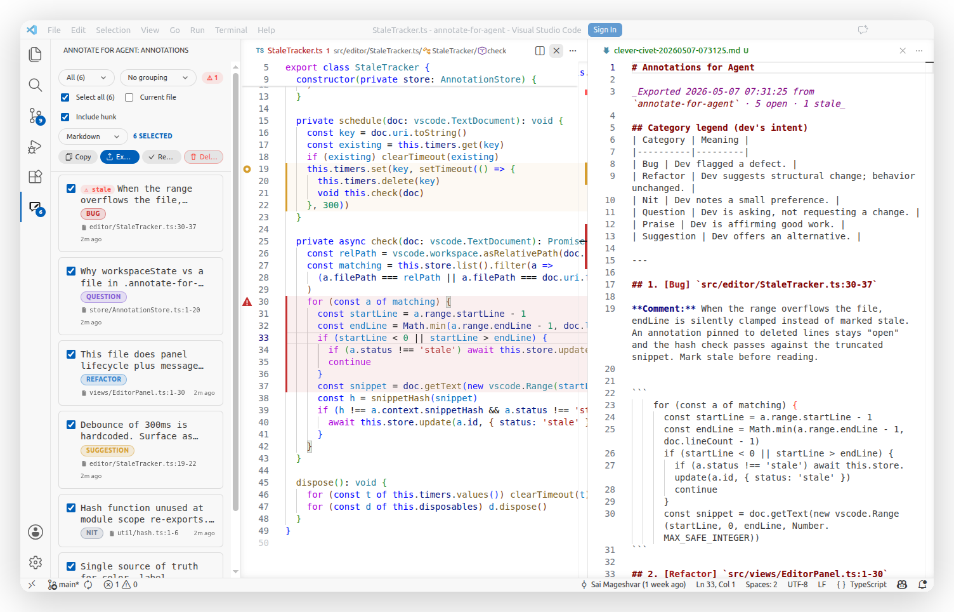This screenshot has height=612, width=954.
Task: Click the BUG category tag
Action: [x=93, y=214]
